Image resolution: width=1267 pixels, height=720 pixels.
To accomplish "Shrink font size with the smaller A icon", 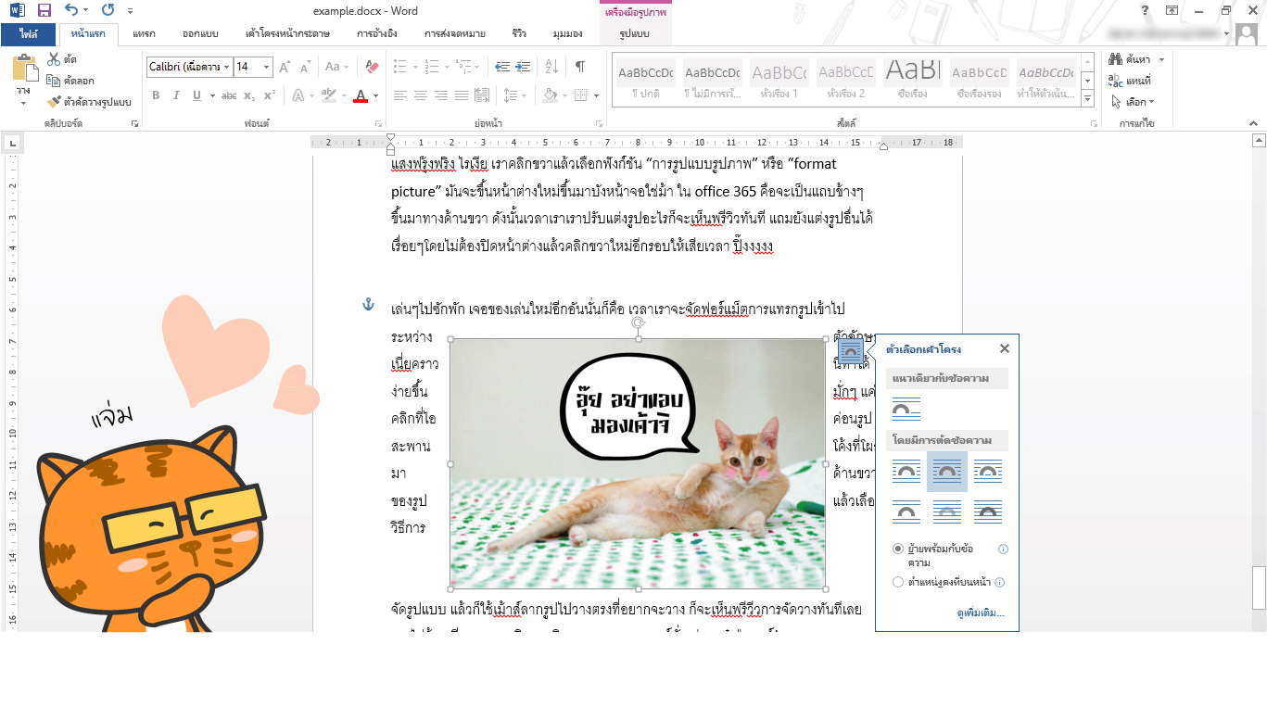I will (x=304, y=67).
